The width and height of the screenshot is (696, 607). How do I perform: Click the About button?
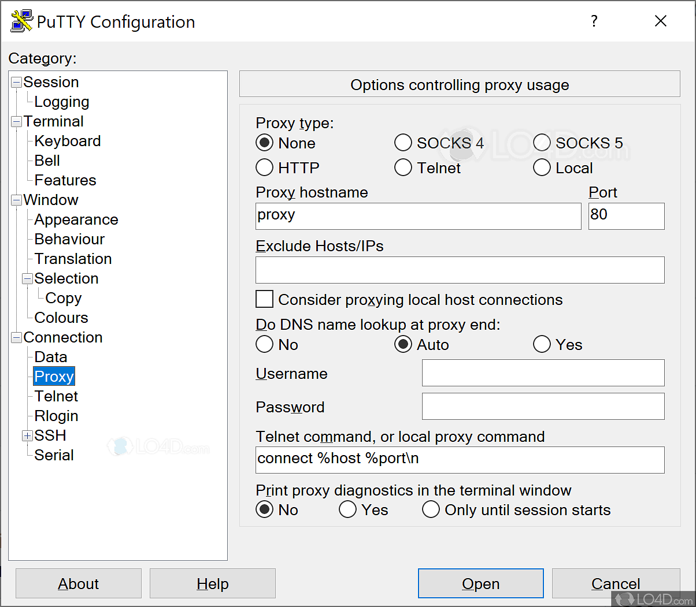(78, 583)
